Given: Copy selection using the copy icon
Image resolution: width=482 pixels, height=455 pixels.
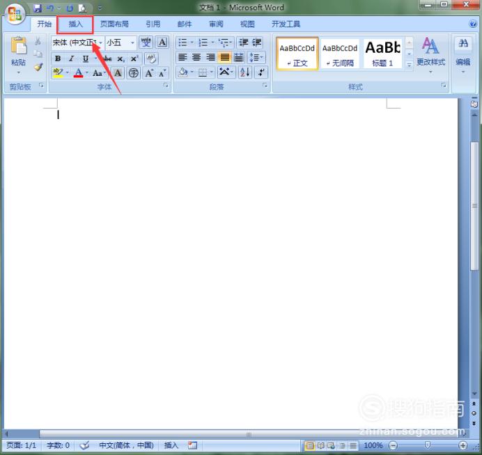Looking at the screenshot, I should click(x=38, y=54).
